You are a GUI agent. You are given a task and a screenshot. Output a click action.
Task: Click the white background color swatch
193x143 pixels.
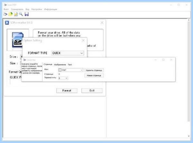click(60, 70)
